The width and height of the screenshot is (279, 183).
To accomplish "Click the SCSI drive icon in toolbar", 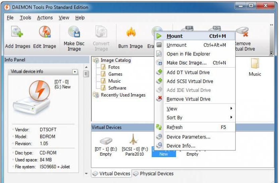I will click(x=214, y=28).
